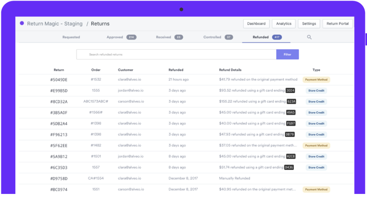Click the 417 count badge on Refunded
Screen dimensions: 367x198
277,37
